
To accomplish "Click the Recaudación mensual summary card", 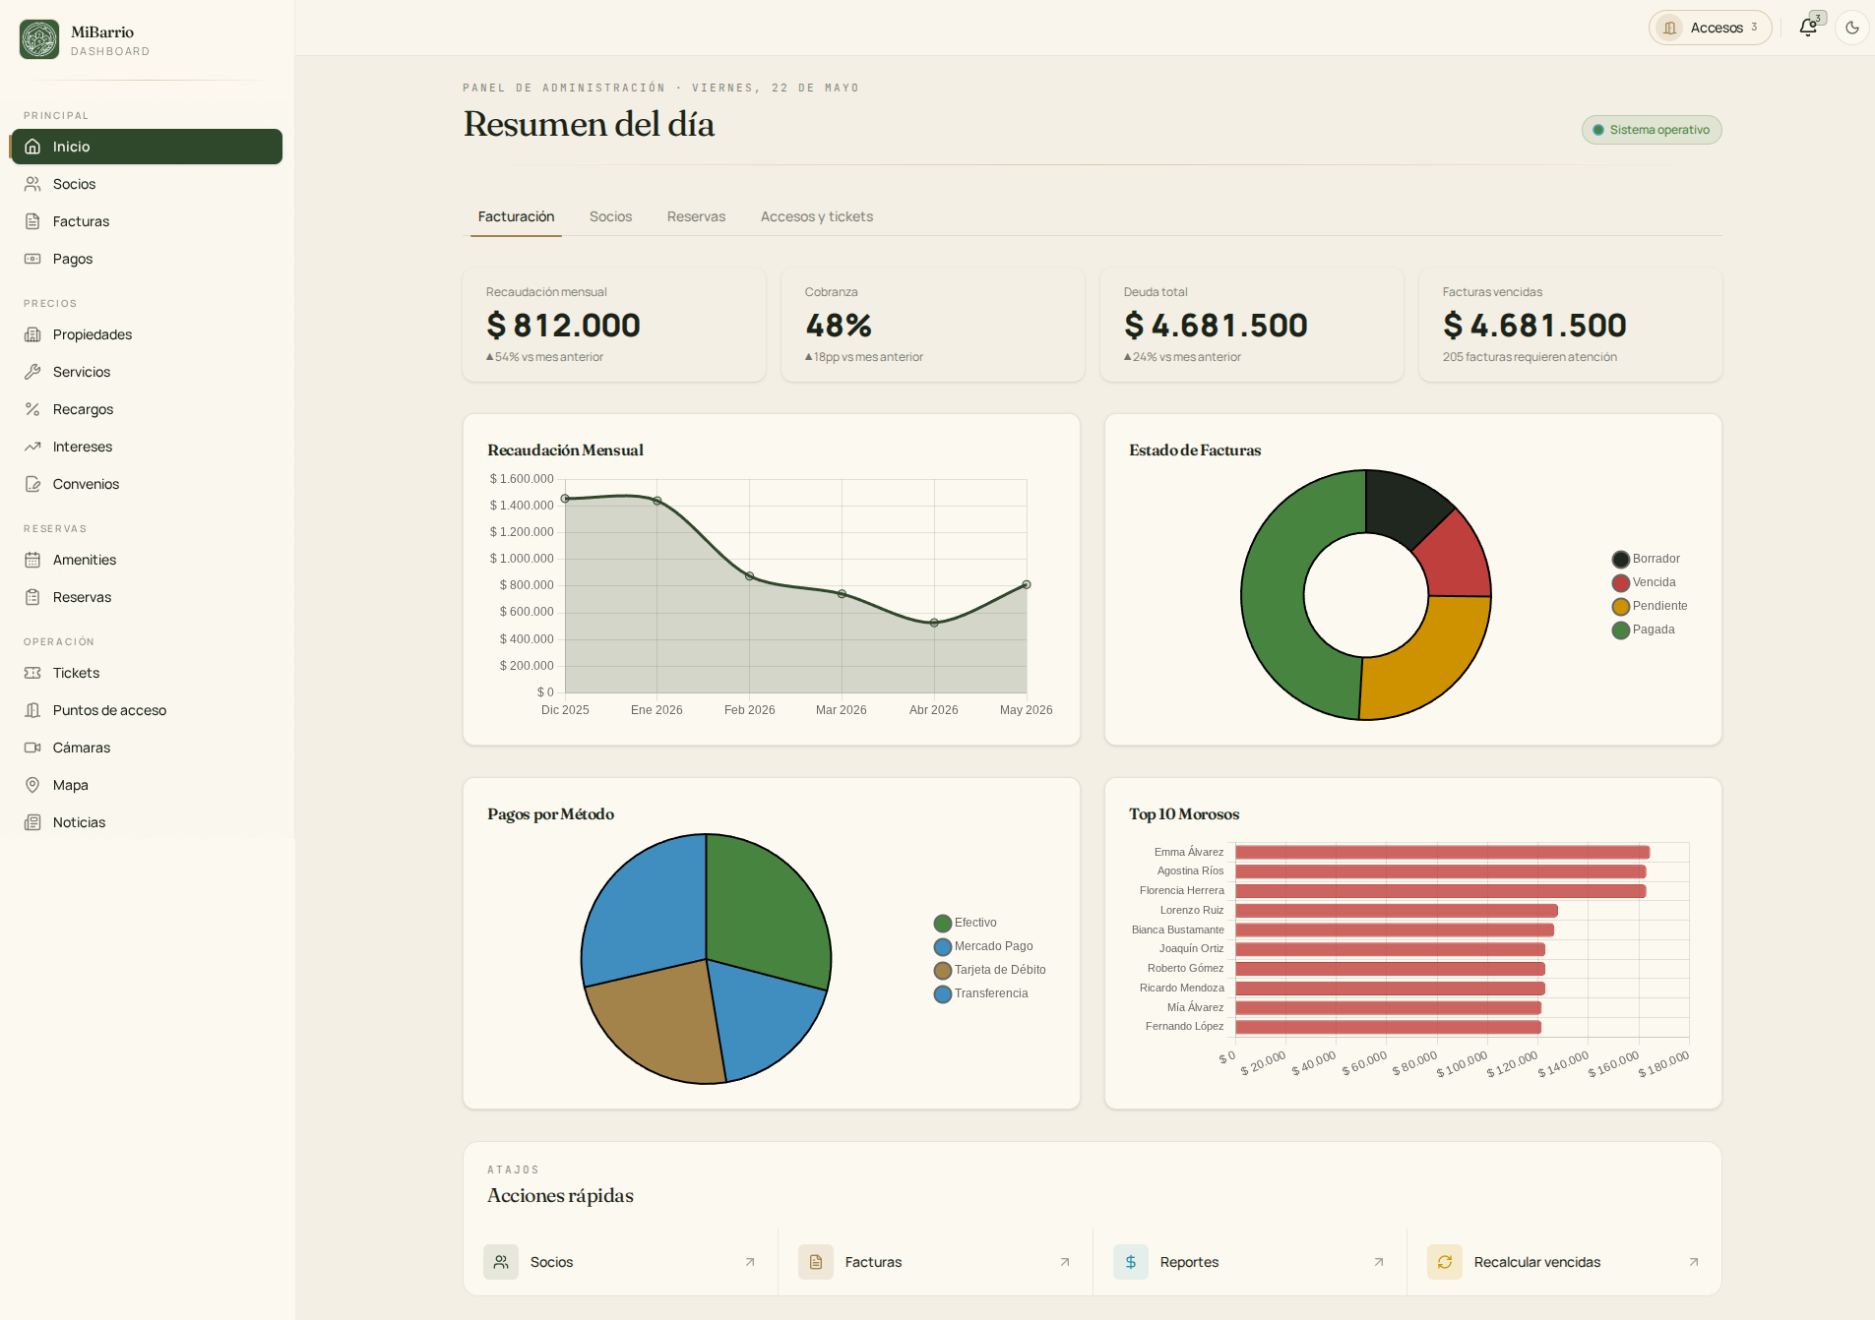I will click(x=614, y=325).
